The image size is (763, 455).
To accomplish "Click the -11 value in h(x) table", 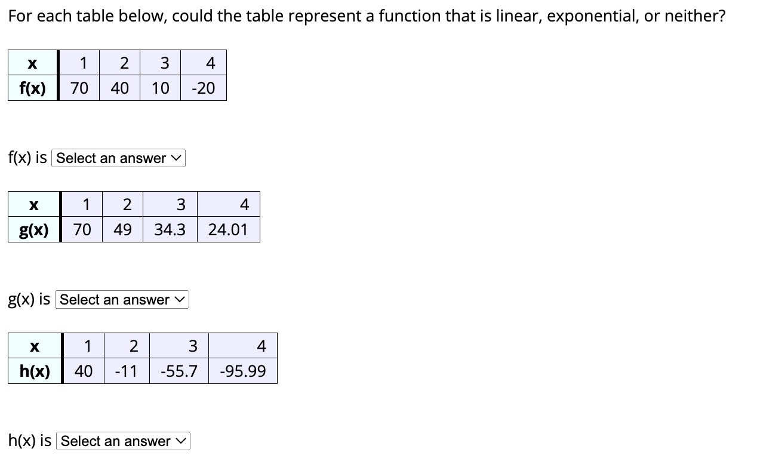I will pos(126,370).
